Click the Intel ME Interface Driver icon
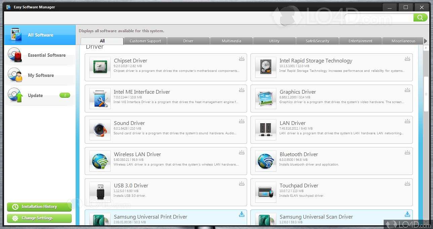 [x=100, y=98]
